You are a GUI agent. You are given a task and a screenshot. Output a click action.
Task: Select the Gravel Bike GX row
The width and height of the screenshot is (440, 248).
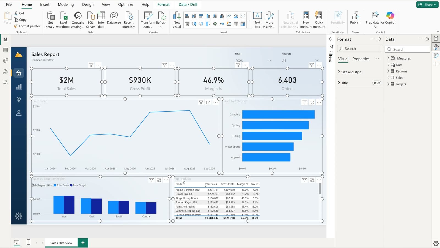(217, 194)
